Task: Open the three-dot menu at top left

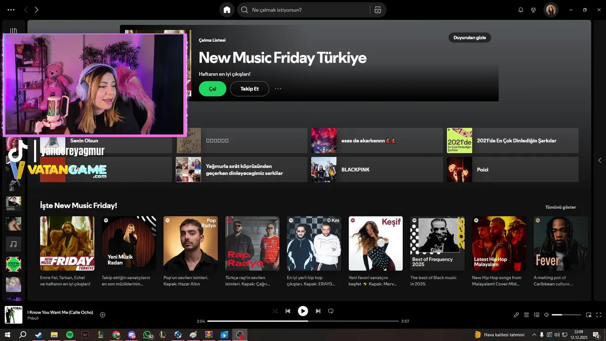Action: pos(11,9)
